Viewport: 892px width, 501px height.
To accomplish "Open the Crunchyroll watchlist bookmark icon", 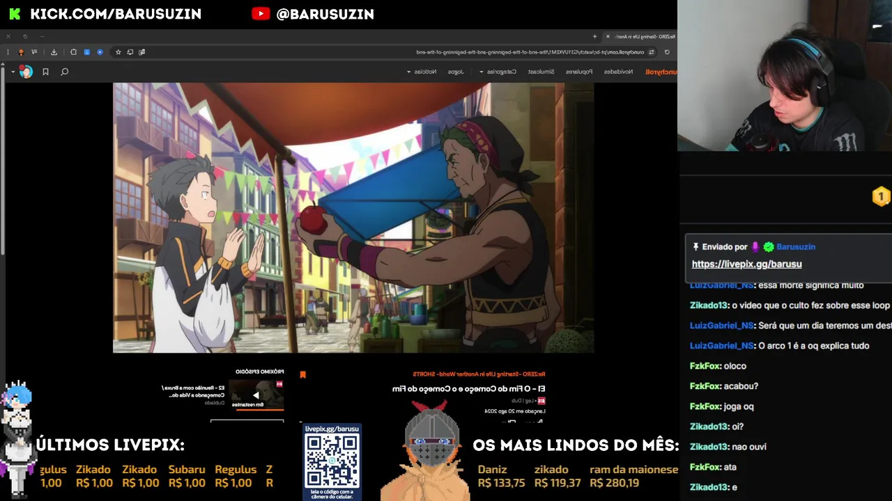I will 45,72.
